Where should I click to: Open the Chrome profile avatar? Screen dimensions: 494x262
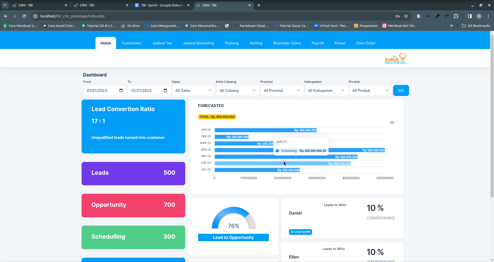click(x=479, y=16)
